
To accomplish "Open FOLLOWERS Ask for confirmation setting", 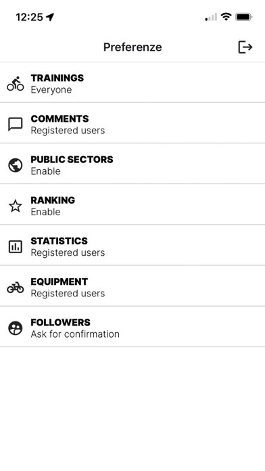I will pos(132,327).
